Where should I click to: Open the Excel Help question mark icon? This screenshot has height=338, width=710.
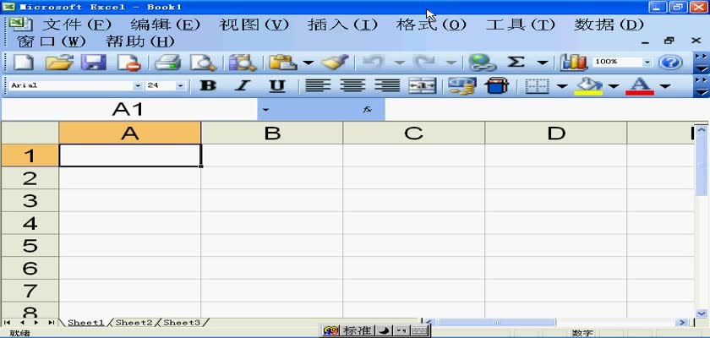(670, 63)
